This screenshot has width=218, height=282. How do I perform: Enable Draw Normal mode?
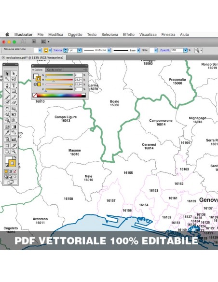6,177
